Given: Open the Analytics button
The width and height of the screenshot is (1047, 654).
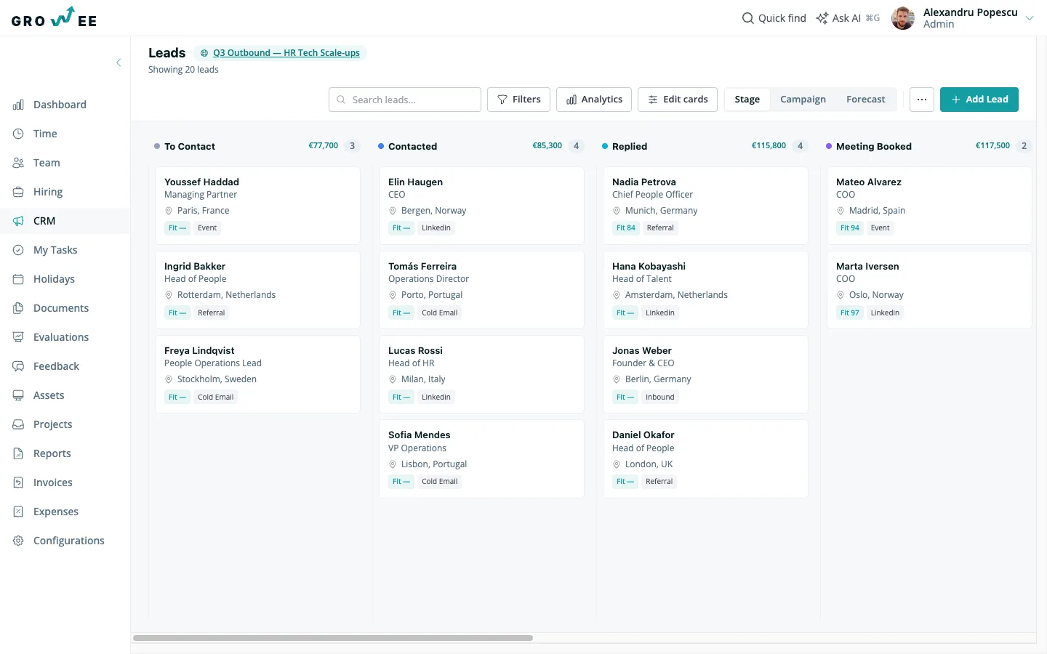Looking at the screenshot, I should [x=594, y=100].
